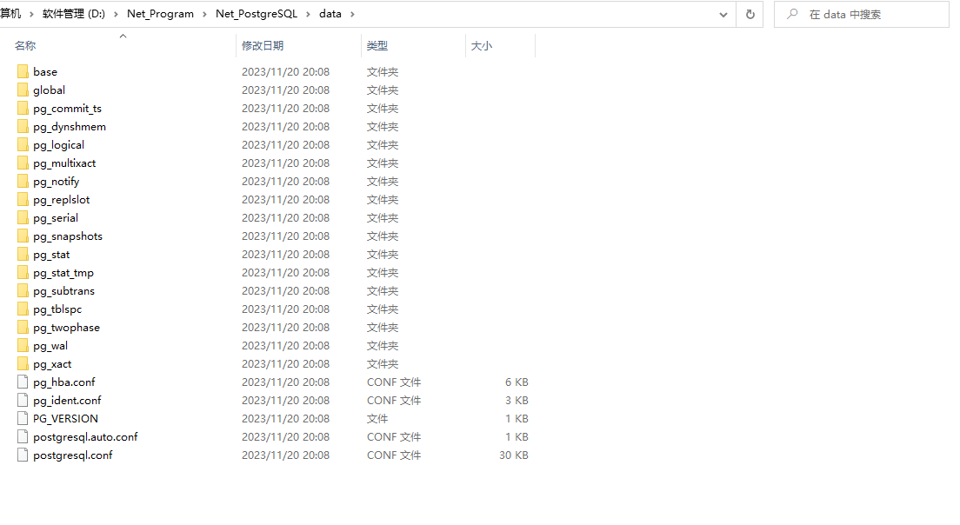This screenshot has width=960, height=525.
Task: Select the global folder icon
Action: tap(23, 90)
